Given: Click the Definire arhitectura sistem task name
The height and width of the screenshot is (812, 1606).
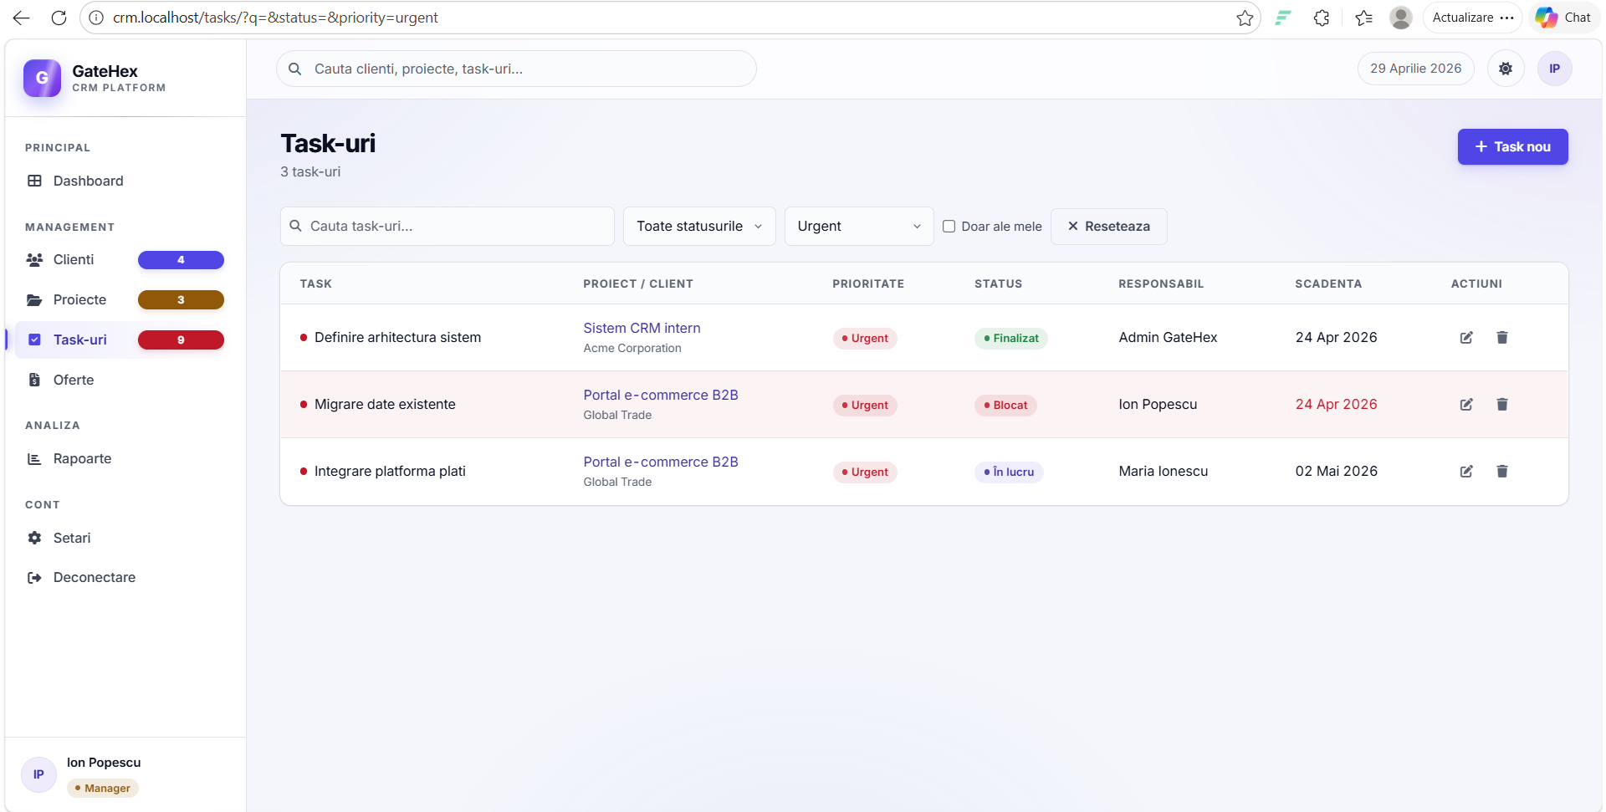Looking at the screenshot, I should tap(397, 338).
